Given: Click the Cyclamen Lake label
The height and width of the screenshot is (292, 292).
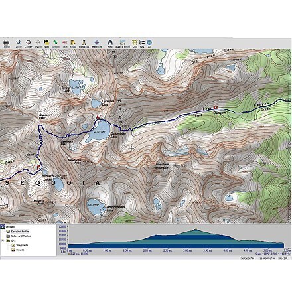Looking at the screenshot, I should point(108,102).
